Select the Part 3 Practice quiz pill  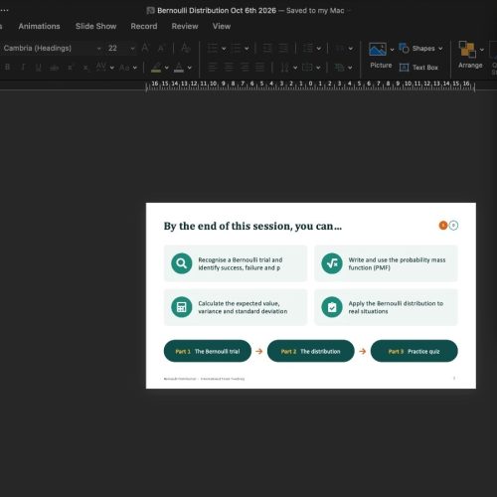coord(414,351)
